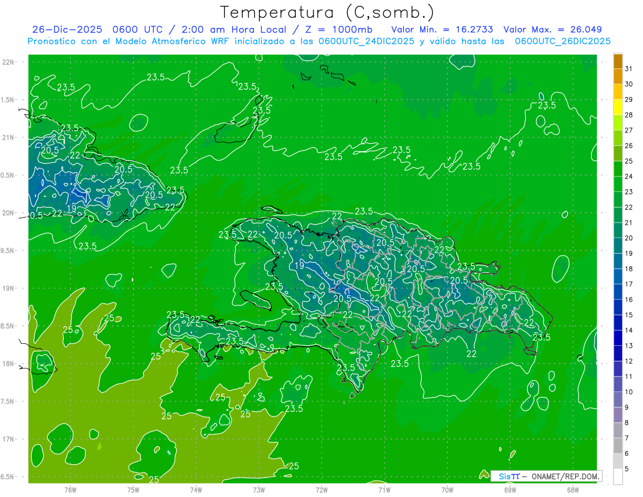Click the color scale label "31"
Screen dimensions: 643x497
629,69
